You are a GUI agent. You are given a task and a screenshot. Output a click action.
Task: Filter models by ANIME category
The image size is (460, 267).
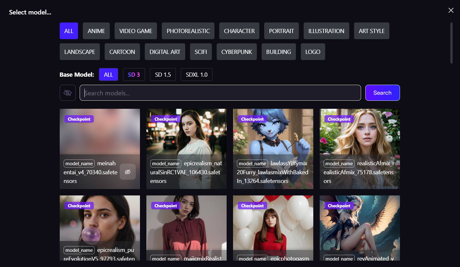96,31
